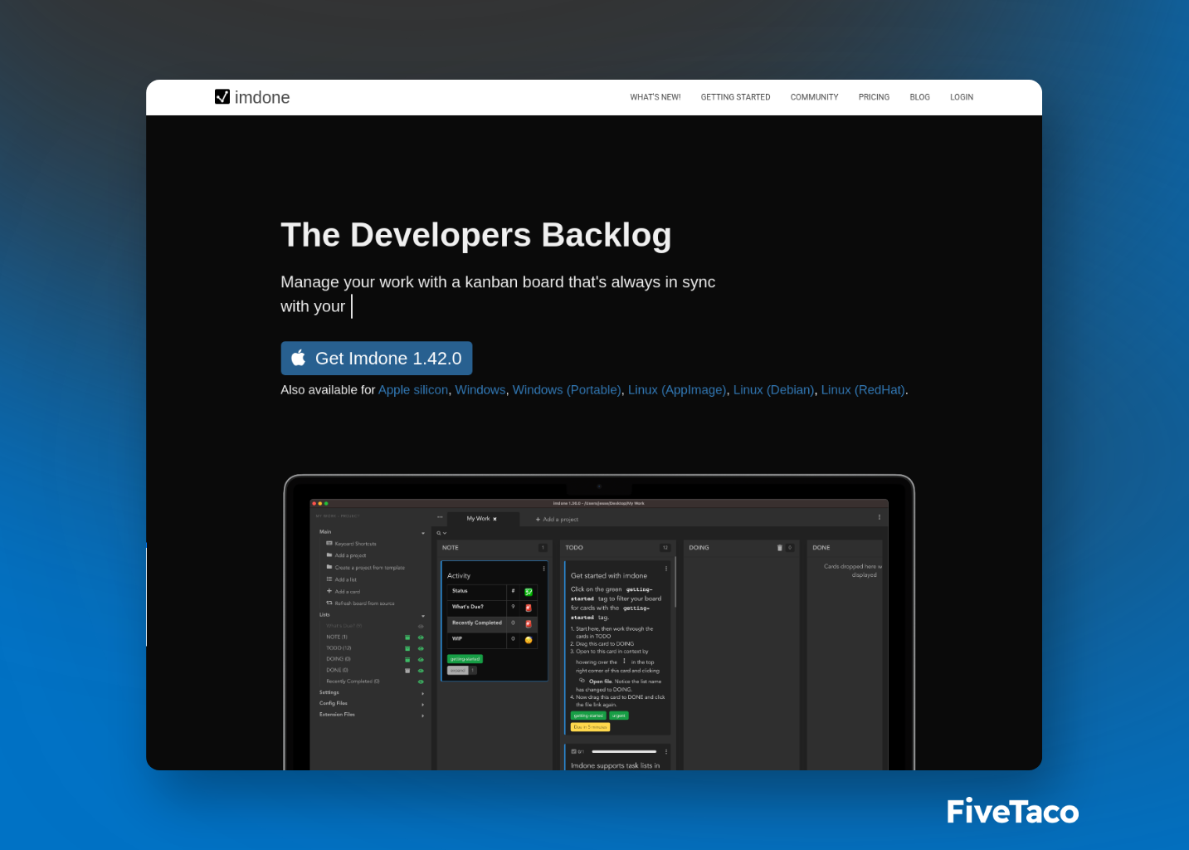
Task: Open GETTING STARTED in navigation
Action: (736, 97)
